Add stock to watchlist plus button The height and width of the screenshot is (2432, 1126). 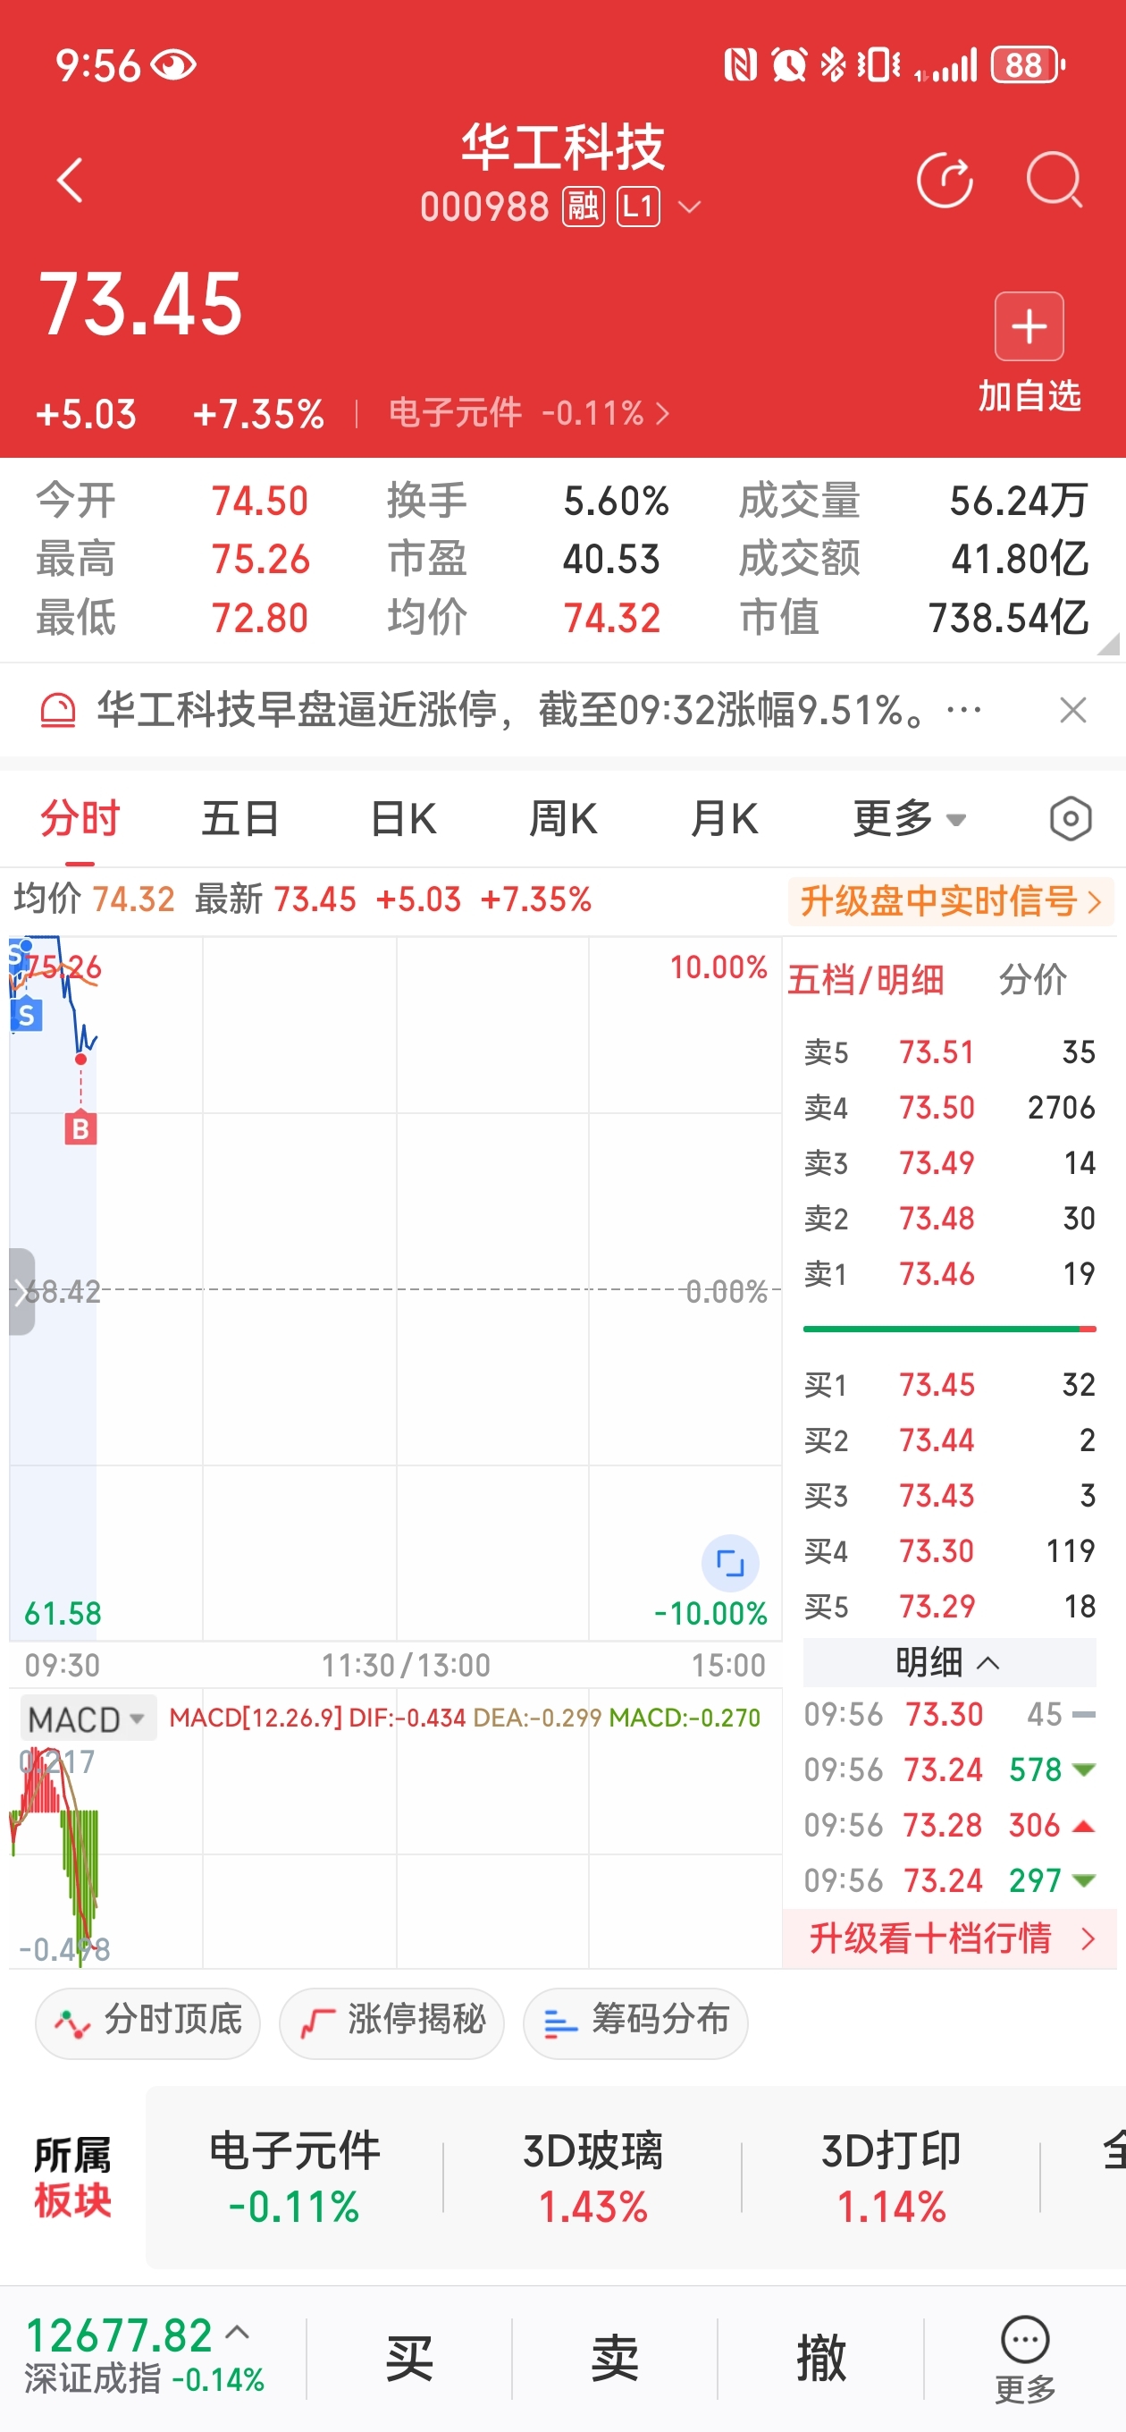(x=1029, y=326)
